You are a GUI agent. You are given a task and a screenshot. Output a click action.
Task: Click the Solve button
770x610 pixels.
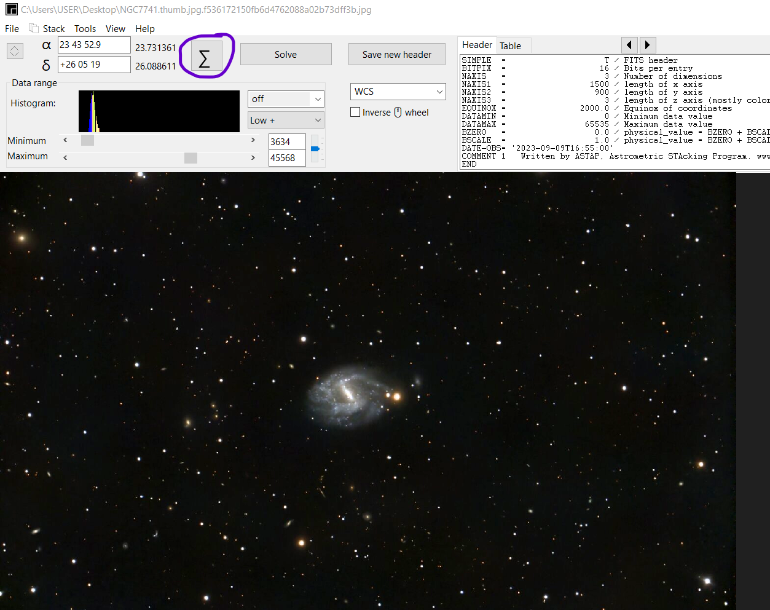(x=286, y=54)
